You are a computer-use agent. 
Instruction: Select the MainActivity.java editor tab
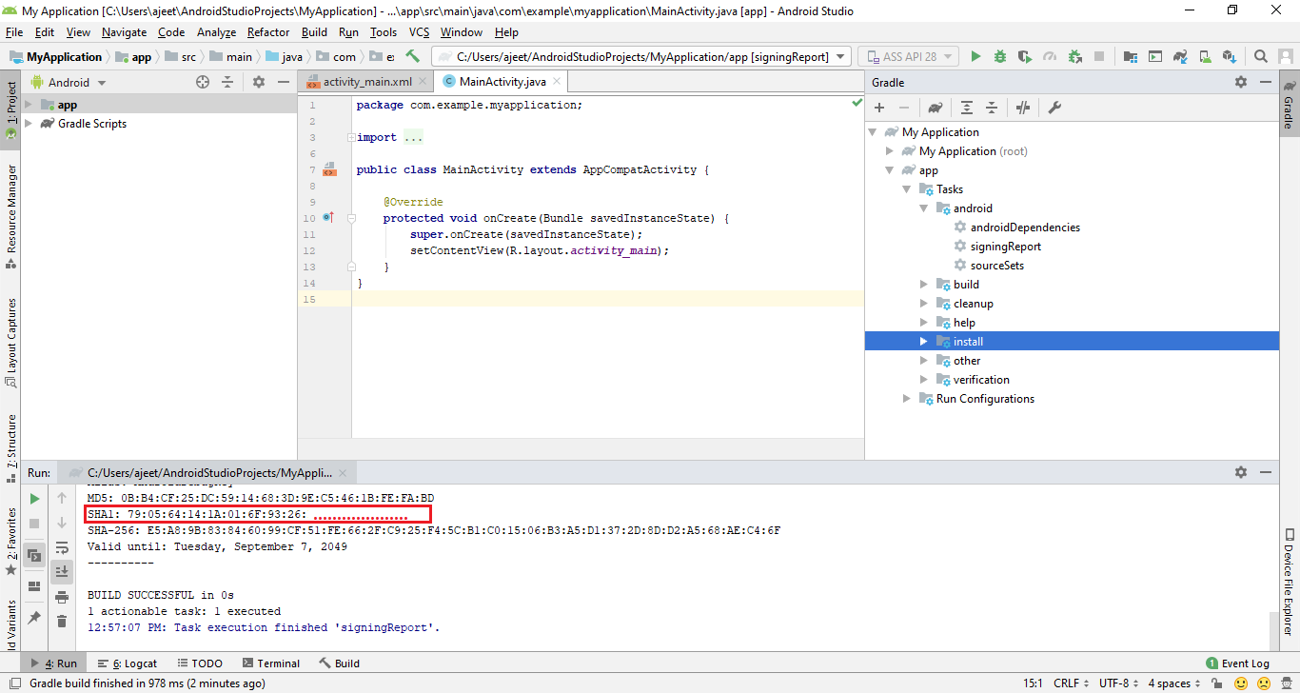point(502,82)
